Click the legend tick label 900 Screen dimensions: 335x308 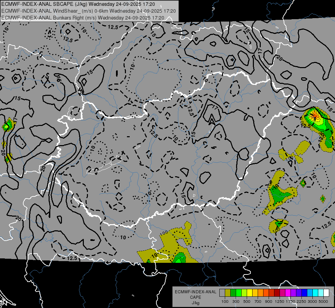[x=269, y=301]
